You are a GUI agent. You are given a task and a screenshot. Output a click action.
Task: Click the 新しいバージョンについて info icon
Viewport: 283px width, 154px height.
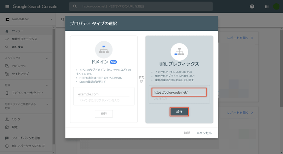[7, 146]
